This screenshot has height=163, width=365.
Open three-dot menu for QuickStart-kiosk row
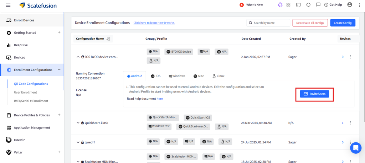(351, 123)
